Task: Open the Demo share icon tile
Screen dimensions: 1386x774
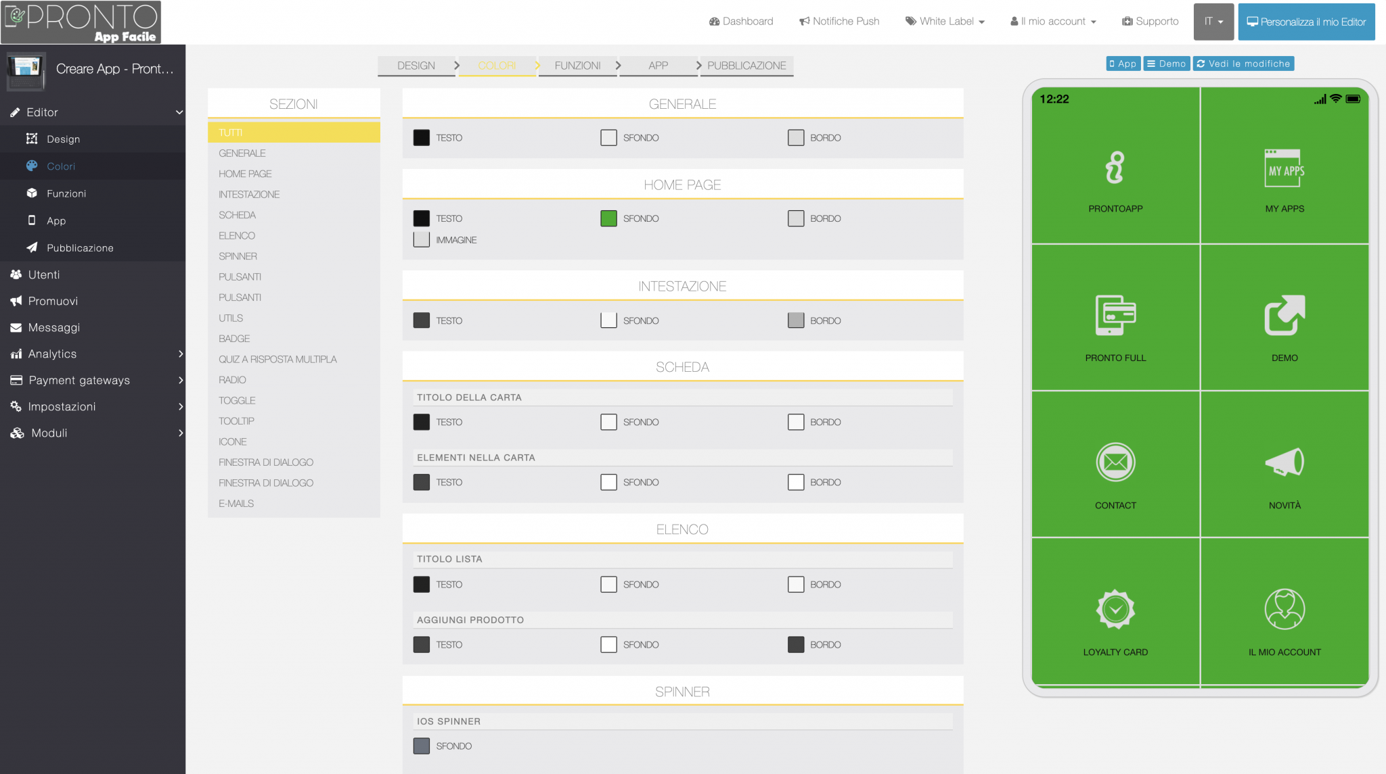Action: (x=1284, y=315)
